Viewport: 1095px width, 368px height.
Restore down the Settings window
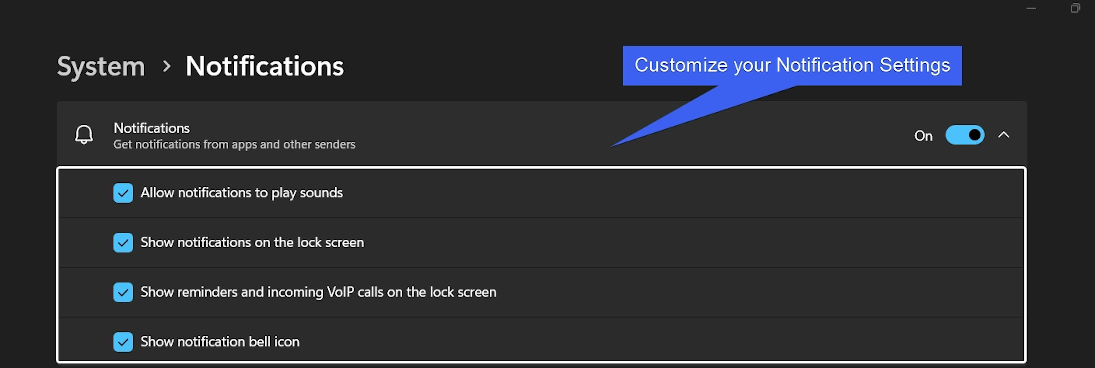click(x=1075, y=8)
